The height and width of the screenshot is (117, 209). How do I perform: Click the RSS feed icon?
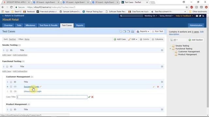203,16
